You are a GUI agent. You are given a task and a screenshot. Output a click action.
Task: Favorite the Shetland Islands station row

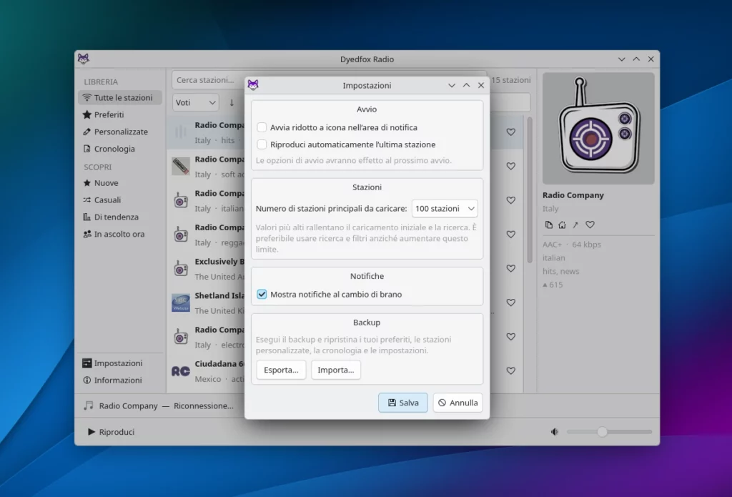(511, 302)
